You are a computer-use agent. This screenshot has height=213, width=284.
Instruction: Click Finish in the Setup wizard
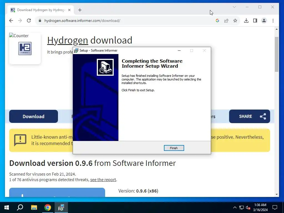click(x=174, y=148)
